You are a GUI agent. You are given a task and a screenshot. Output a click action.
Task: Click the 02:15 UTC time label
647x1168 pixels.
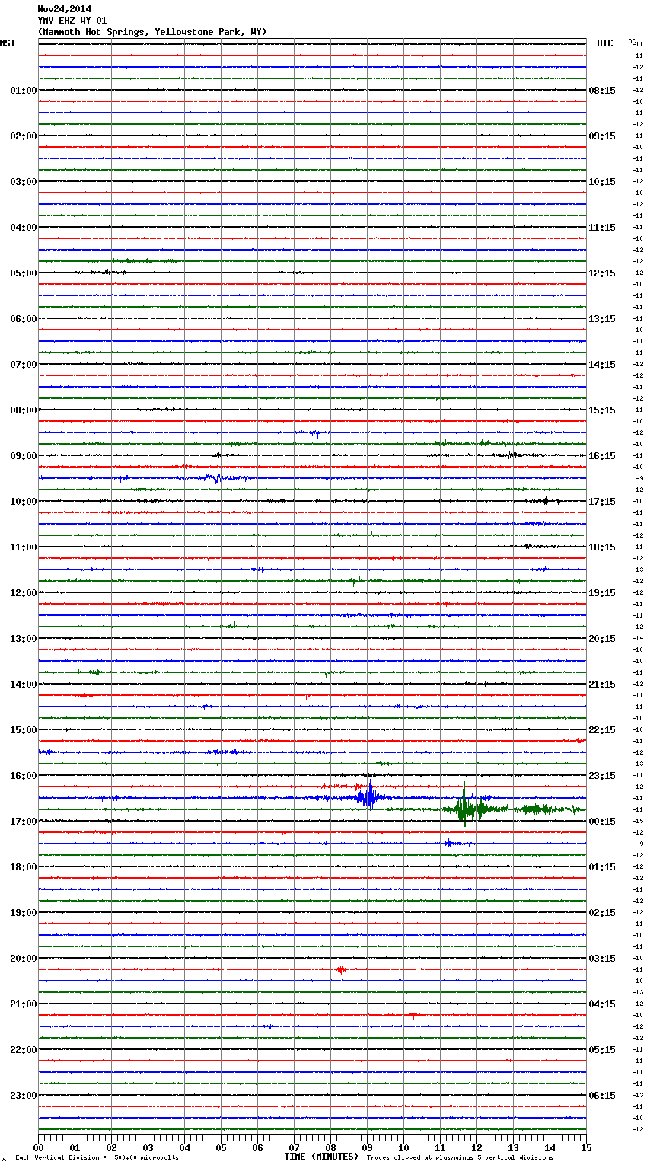point(602,913)
